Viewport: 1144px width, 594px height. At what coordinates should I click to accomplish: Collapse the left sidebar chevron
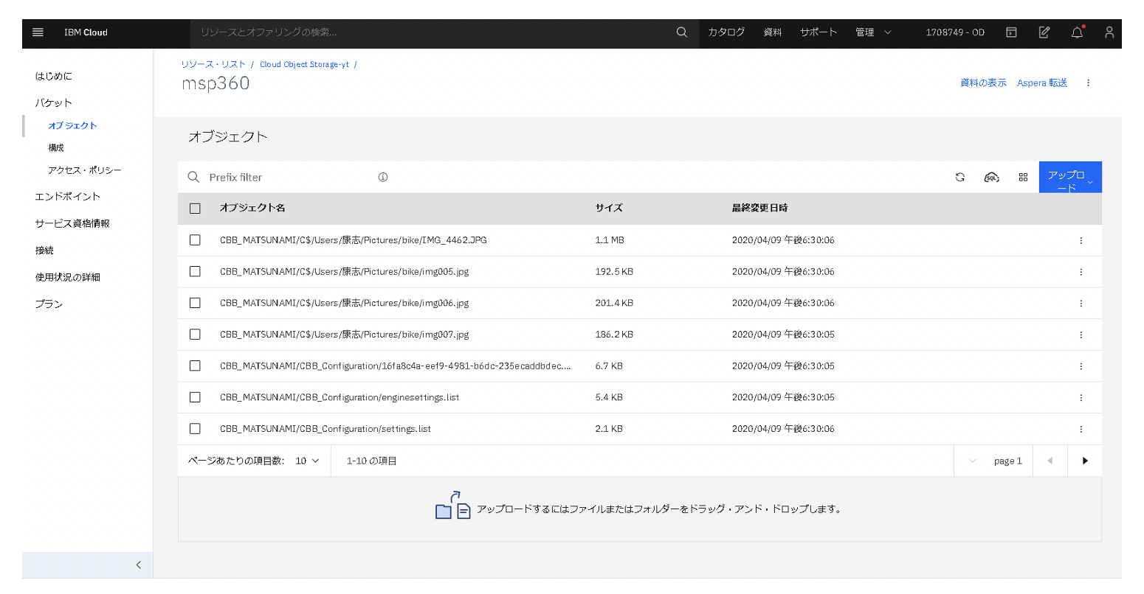pyautogui.click(x=138, y=565)
